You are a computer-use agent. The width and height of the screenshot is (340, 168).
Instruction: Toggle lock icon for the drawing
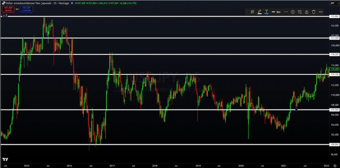click(x=307, y=12)
